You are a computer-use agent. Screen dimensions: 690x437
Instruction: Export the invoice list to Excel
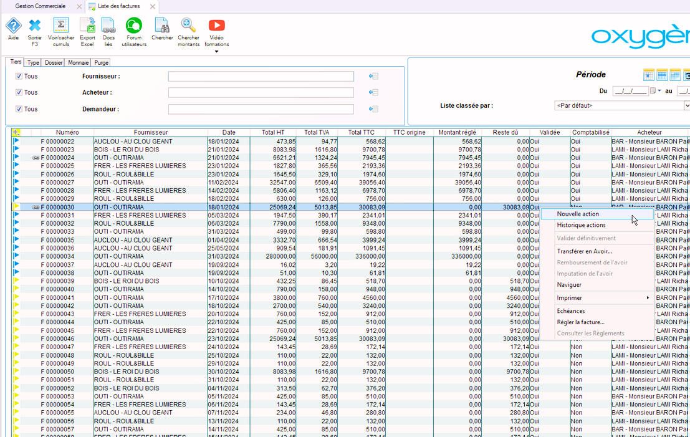click(x=87, y=26)
